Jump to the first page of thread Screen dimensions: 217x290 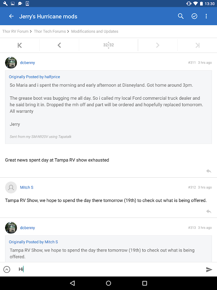click(x=20, y=45)
